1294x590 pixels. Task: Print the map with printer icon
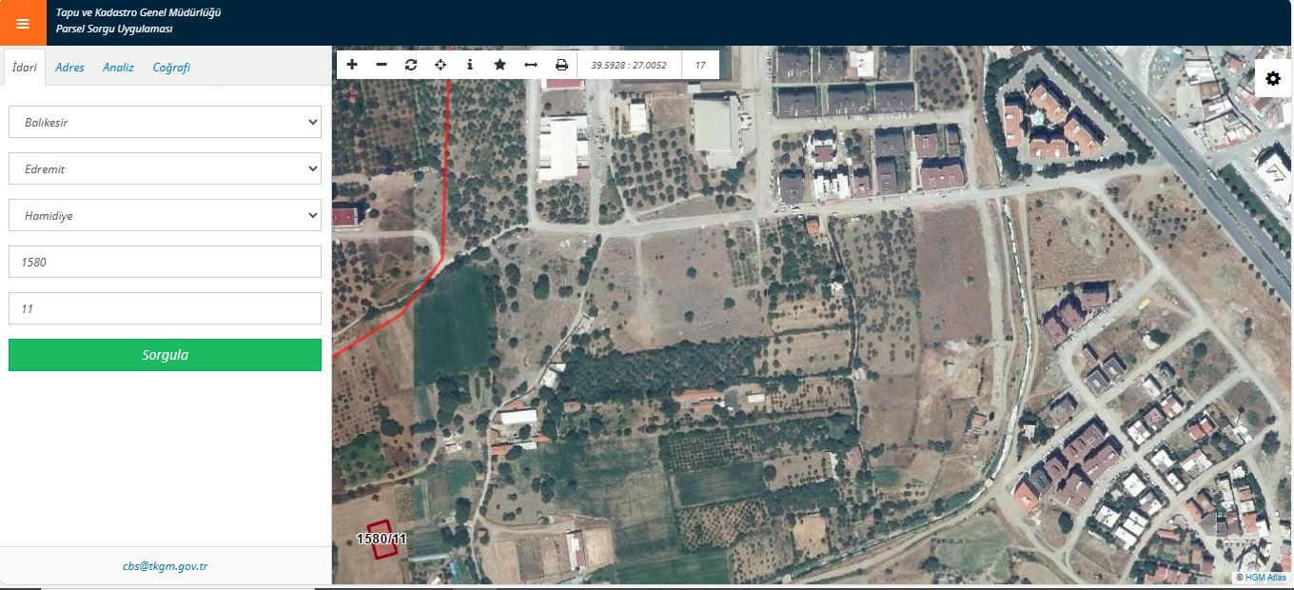pos(561,65)
